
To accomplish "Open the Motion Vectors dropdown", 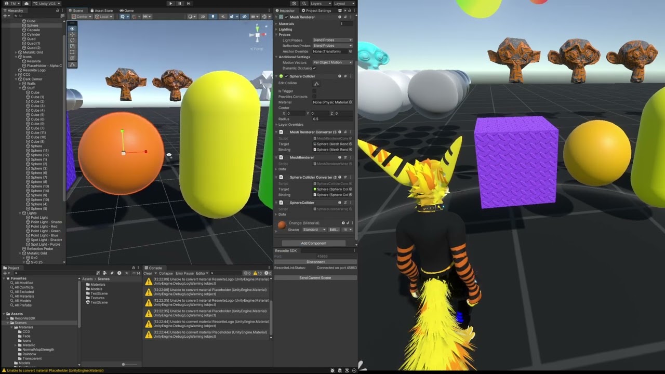I will pos(332,62).
